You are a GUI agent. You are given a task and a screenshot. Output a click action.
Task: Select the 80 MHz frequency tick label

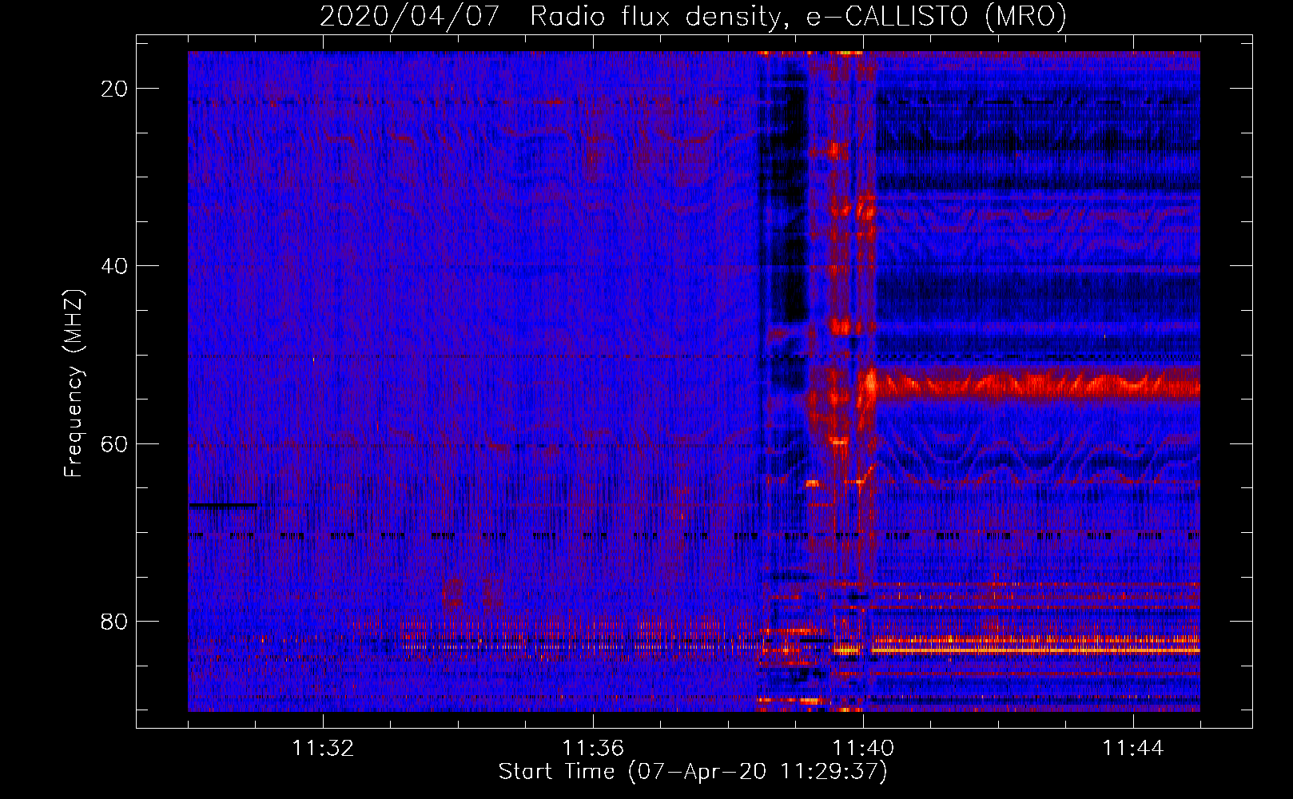(x=115, y=621)
